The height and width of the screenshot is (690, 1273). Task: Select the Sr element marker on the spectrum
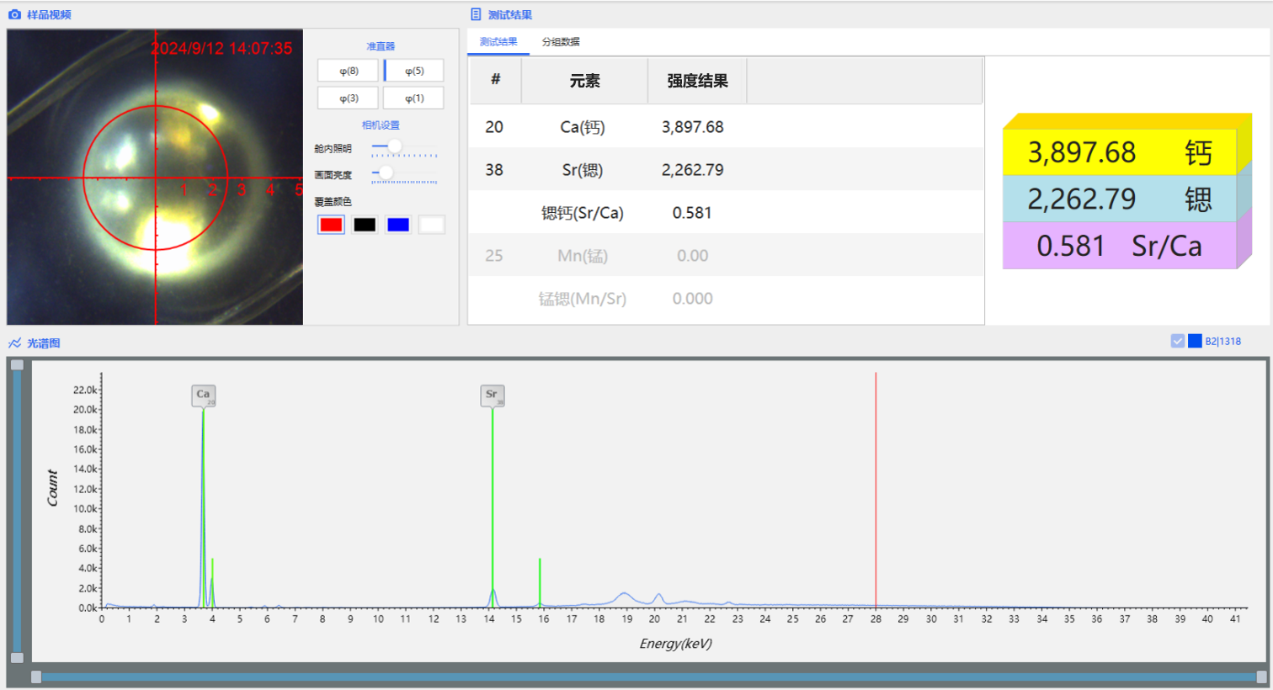click(x=493, y=395)
